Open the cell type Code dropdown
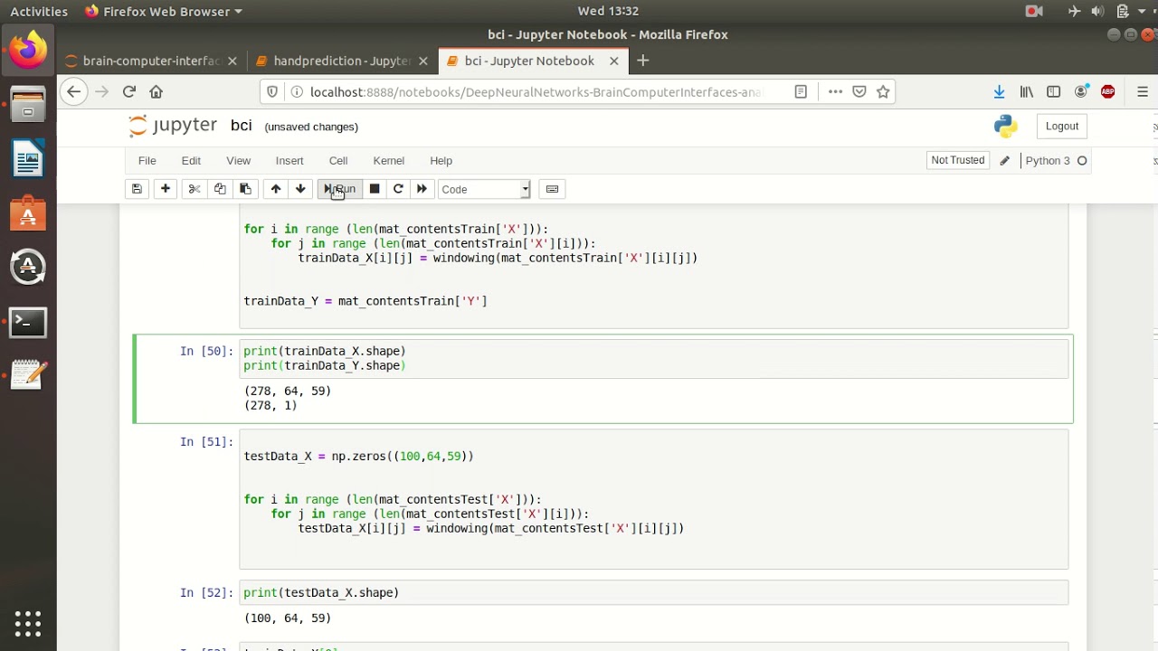This screenshot has height=651, width=1158. [x=485, y=189]
